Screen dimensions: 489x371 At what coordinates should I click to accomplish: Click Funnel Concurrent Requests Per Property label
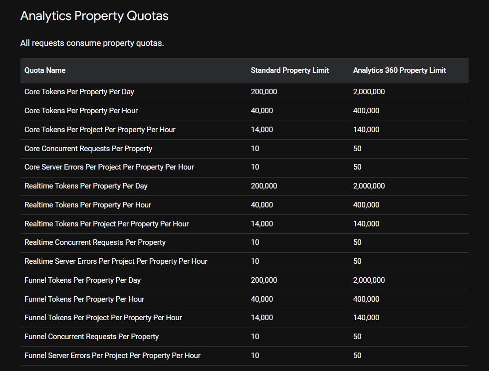point(91,337)
